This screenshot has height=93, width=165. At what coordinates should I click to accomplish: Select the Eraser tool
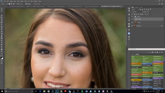point(2,31)
